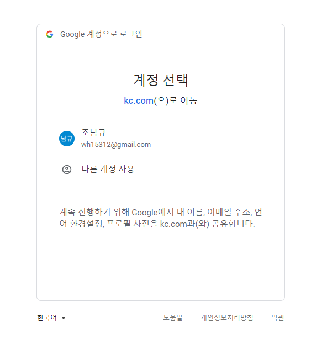This screenshot has height=355, width=322.
Task: Open the 약관 terms link
Action: [278, 317]
